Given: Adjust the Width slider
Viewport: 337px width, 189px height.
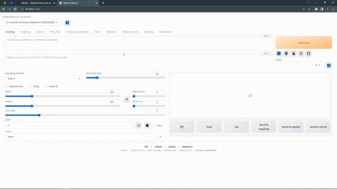Looking at the screenshot, I should click(x=63, y=96).
